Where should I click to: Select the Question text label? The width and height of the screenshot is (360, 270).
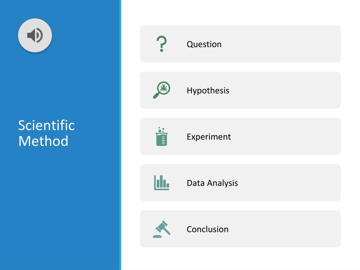(204, 44)
